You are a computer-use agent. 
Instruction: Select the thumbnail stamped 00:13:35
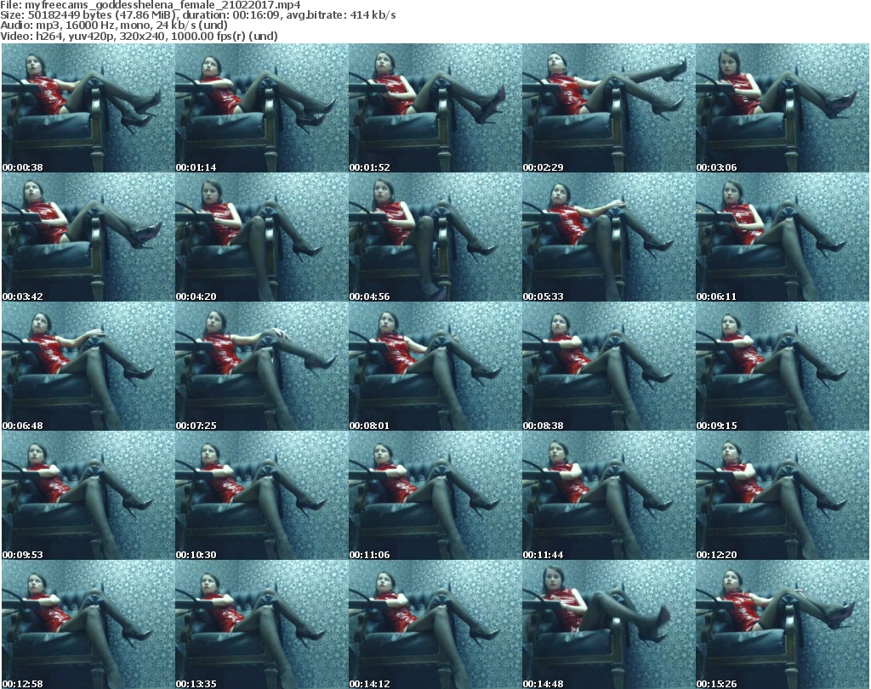click(262, 624)
